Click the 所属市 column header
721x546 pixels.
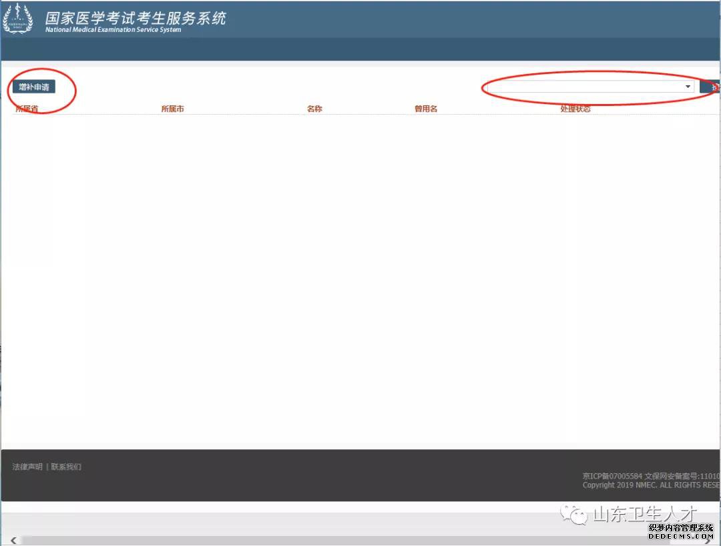(x=172, y=109)
